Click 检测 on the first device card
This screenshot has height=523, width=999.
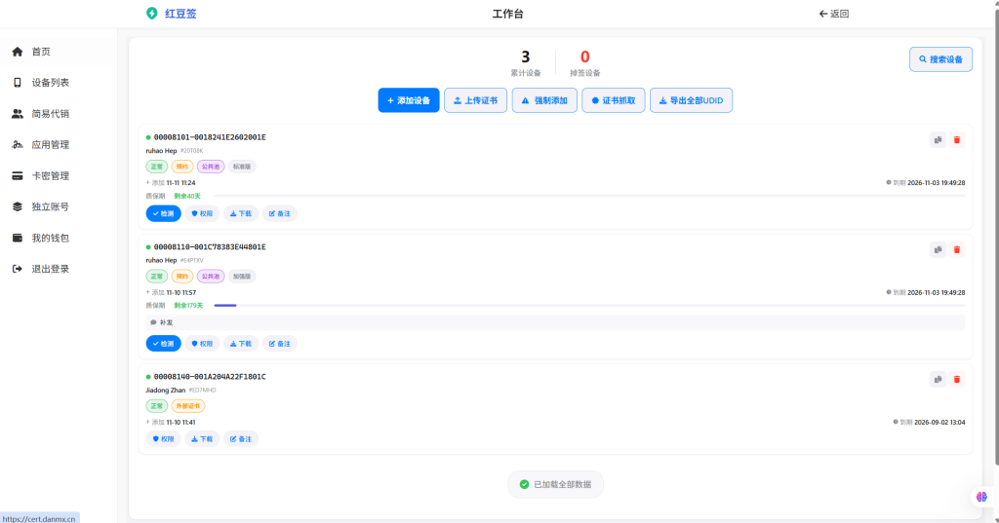(164, 213)
